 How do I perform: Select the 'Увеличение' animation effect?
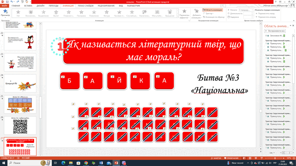(144, 13)
